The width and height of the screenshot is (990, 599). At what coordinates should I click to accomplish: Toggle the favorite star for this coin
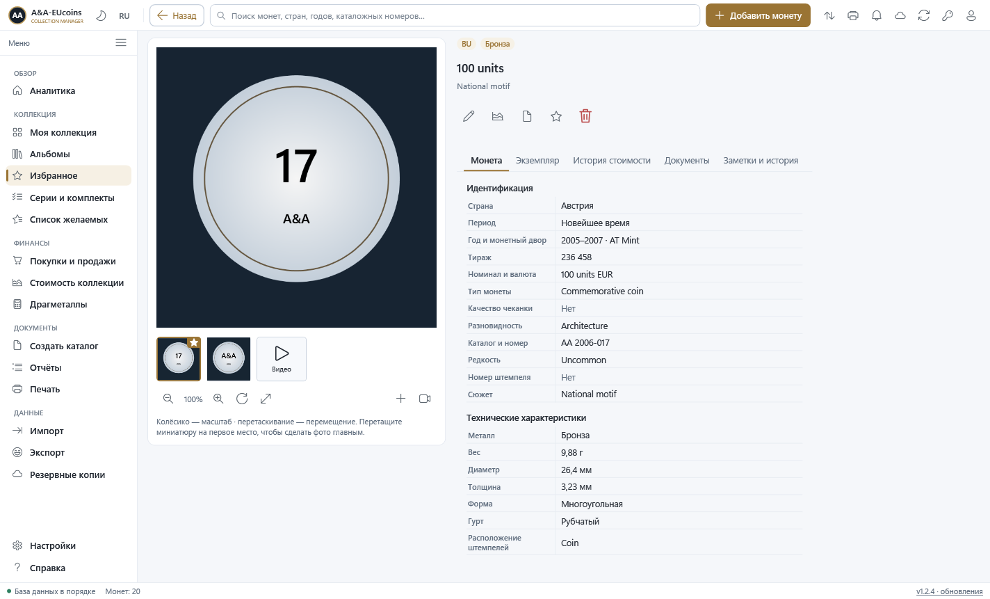tap(556, 116)
